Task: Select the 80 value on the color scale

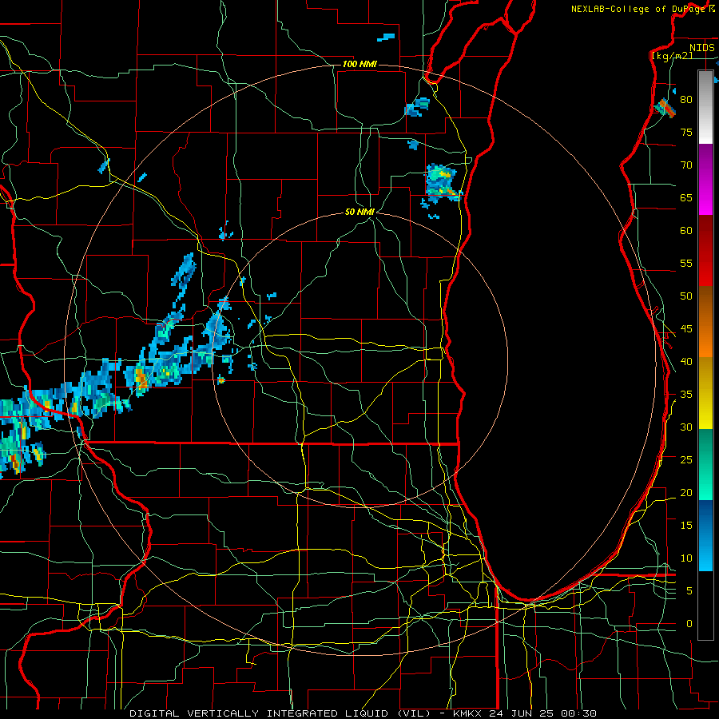Action: [x=686, y=100]
